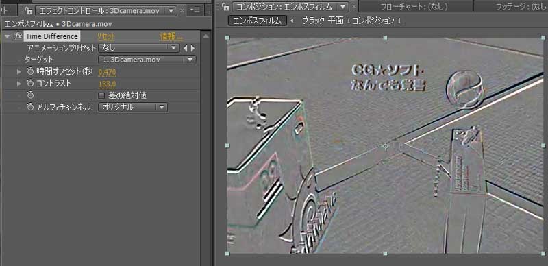Go to previous animation preset arrow

coord(186,48)
